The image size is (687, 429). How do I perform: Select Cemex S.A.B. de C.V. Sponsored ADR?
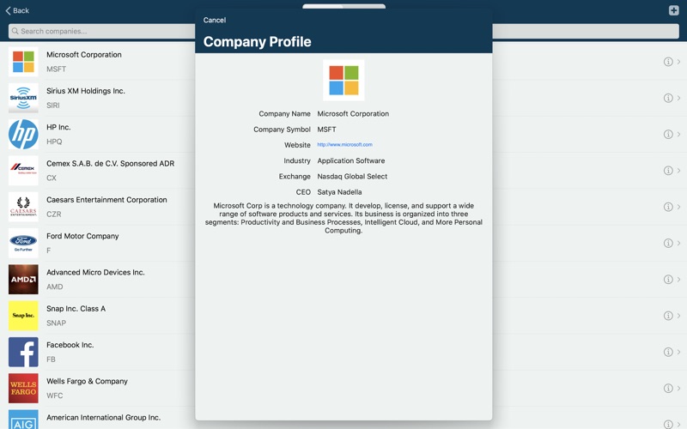111,164
